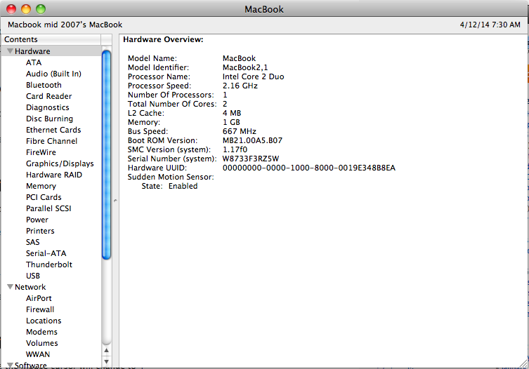
Task: Click the Bus Speed 667 MHz value
Action: [x=239, y=131]
